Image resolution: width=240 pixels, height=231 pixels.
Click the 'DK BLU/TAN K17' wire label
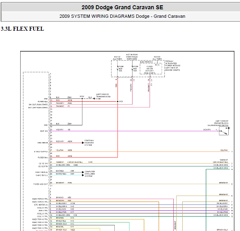click(x=65, y=212)
